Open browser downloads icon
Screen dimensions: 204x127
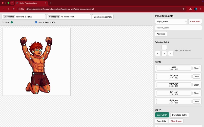[x=191, y=9]
